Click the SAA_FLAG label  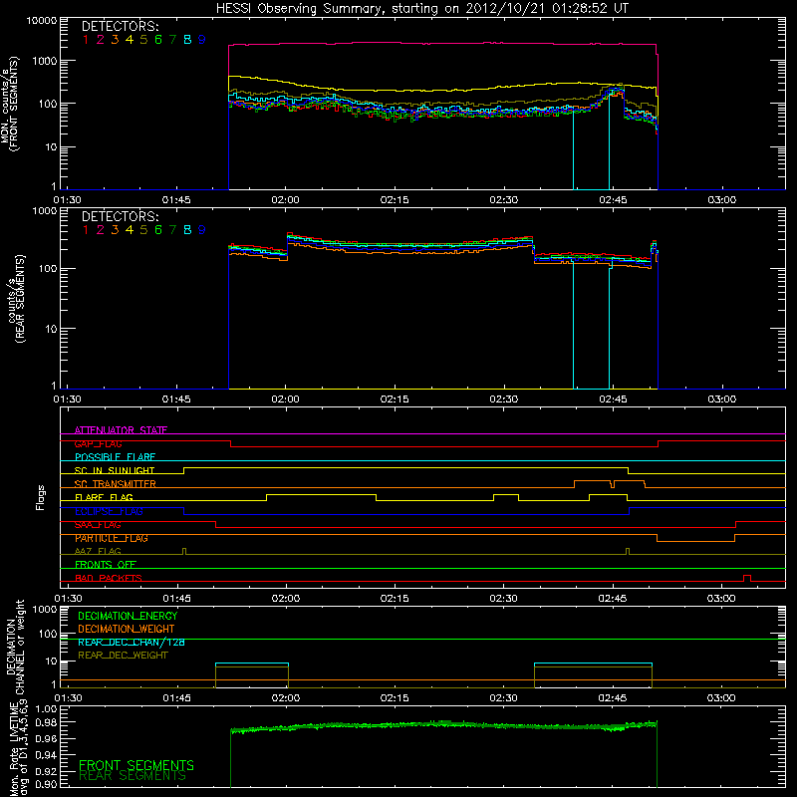click(98, 525)
